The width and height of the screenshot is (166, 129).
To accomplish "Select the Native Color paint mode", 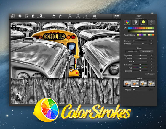I will tap(127, 22).
